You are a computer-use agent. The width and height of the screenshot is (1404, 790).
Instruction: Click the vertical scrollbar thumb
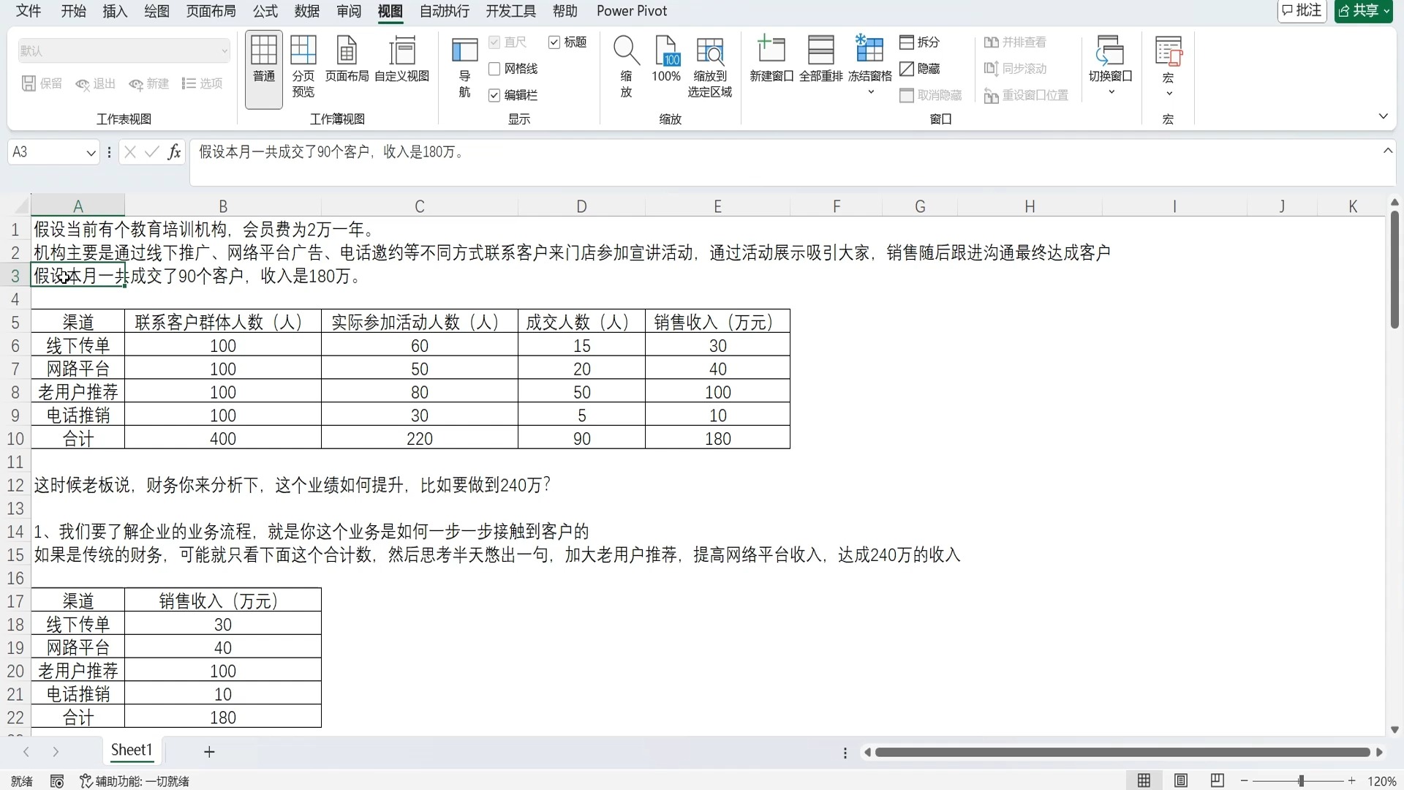point(1394,270)
